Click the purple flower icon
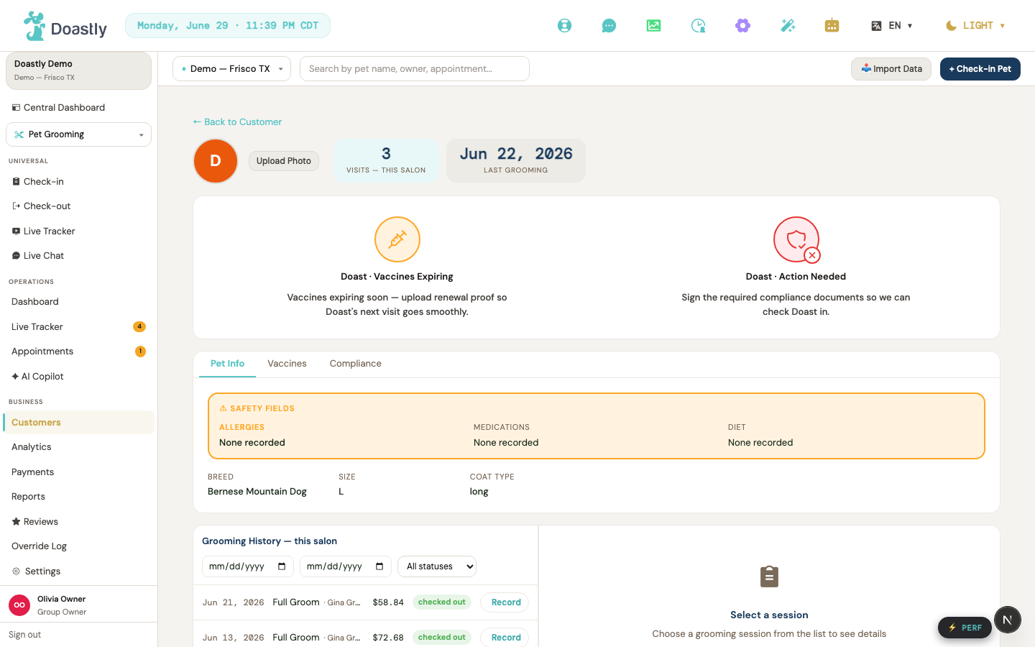The width and height of the screenshot is (1035, 647). click(742, 26)
